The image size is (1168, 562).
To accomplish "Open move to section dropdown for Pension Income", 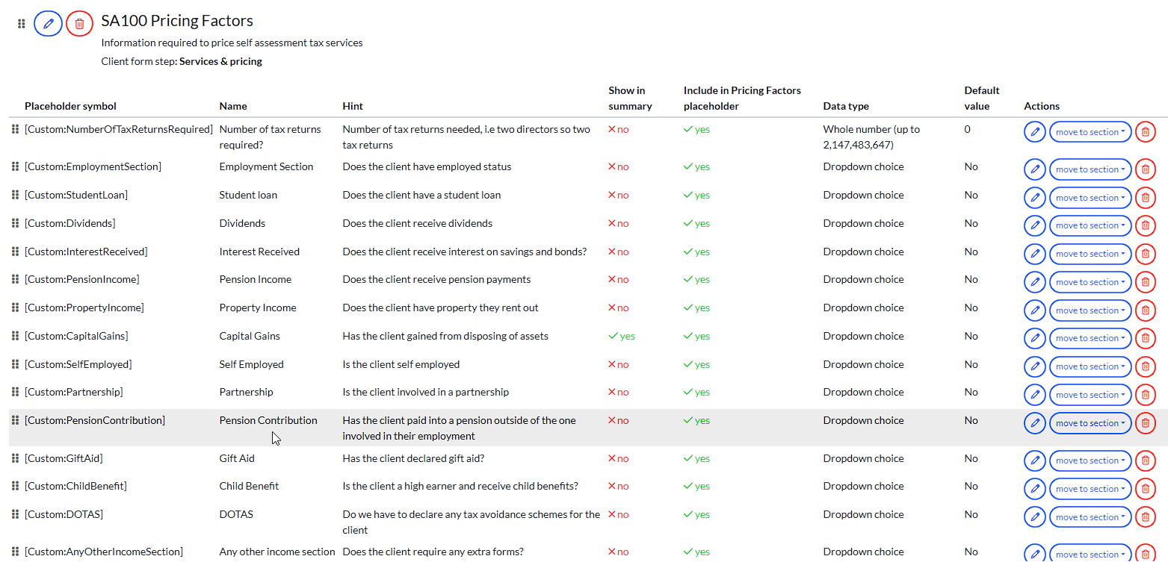I will tap(1090, 282).
